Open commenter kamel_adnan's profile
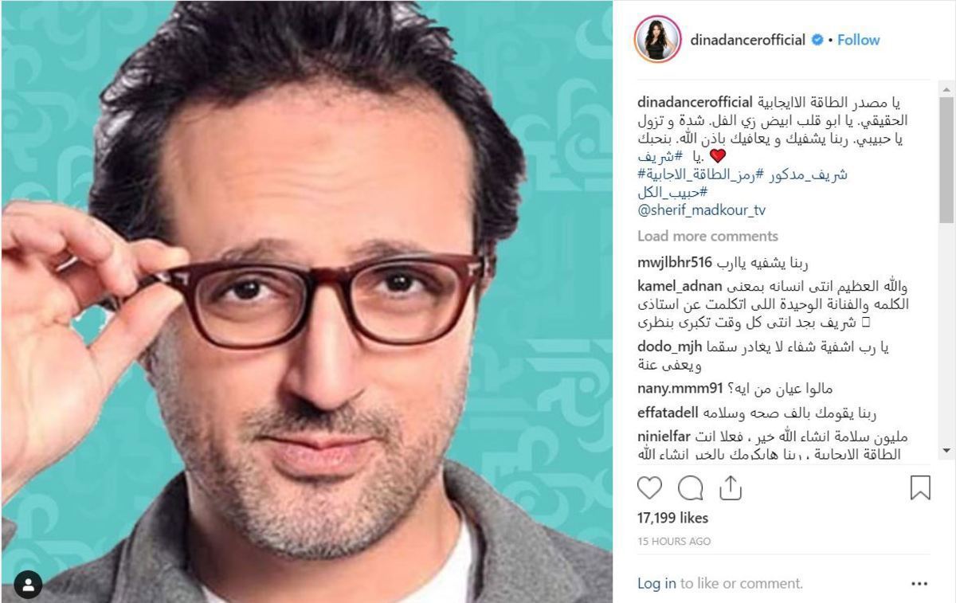Screen dimensions: 956x603 pyautogui.click(x=680, y=287)
